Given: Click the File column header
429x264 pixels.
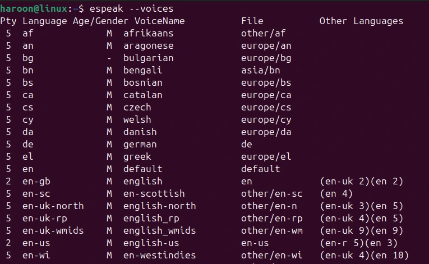Looking at the screenshot, I should 252,21.
